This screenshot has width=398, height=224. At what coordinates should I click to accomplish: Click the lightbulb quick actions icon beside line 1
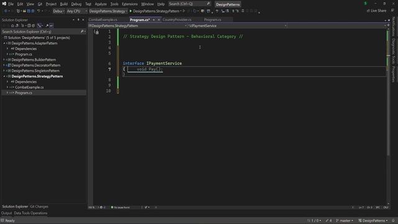pyautogui.click(x=96, y=32)
